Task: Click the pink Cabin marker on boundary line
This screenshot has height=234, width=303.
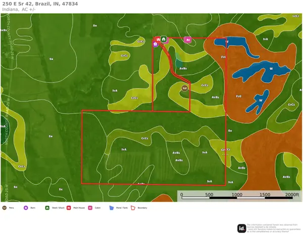Action: coord(188,40)
